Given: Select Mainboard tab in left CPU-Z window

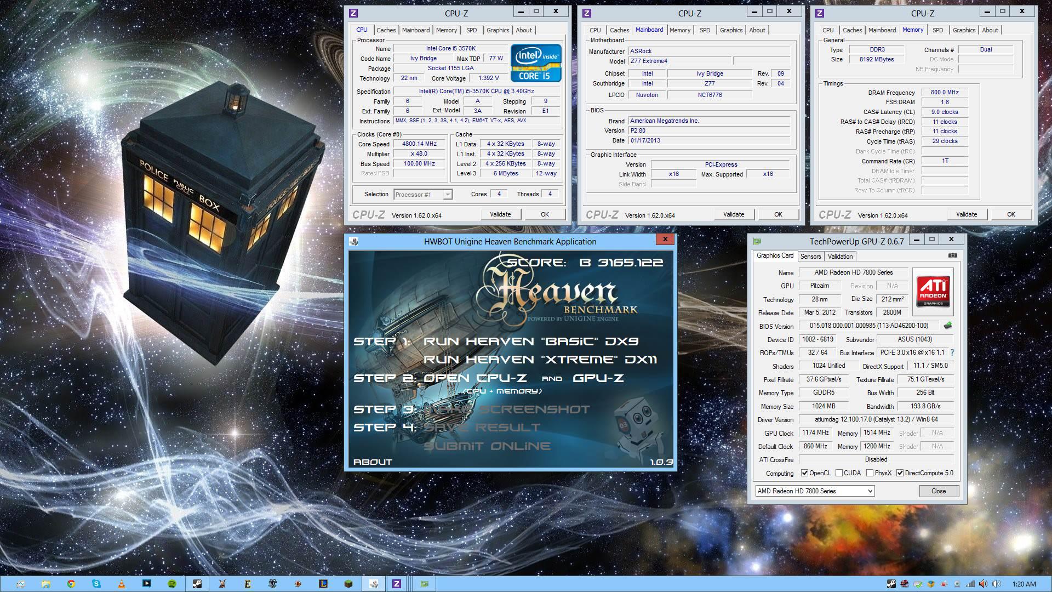Looking at the screenshot, I should [416, 30].
